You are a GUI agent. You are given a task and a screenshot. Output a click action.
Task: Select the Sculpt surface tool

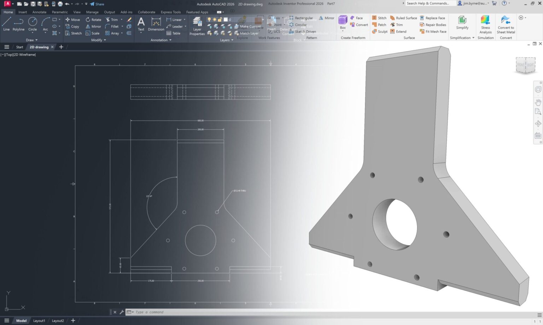click(x=380, y=31)
